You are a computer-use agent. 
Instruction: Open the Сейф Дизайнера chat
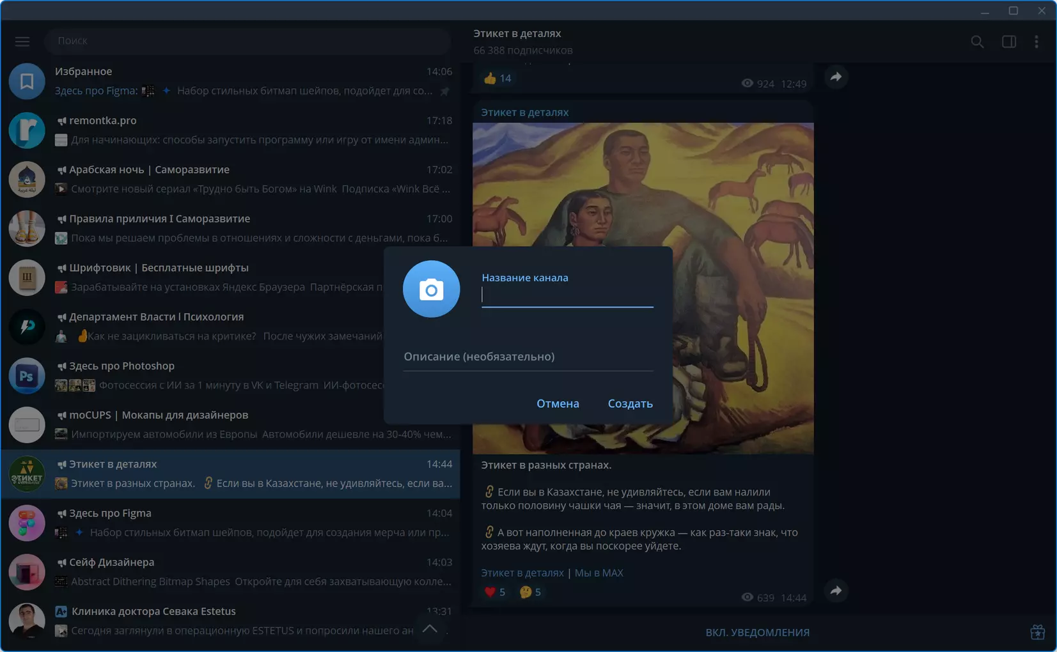pos(230,572)
